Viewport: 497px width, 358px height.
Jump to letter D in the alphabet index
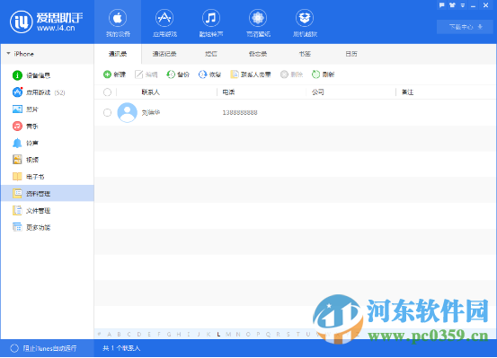pyautogui.click(x=139, y=335)
